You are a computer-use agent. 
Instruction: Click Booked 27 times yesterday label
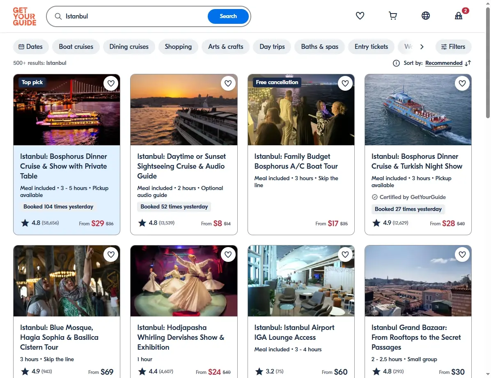pyautogui.click(x=408, y=209)
